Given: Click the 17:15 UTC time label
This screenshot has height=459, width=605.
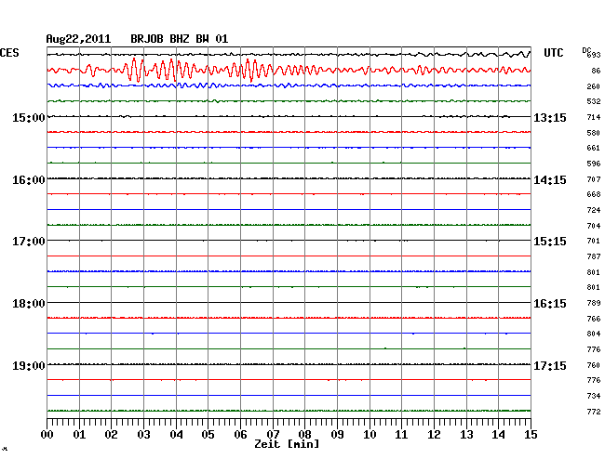Looking at the screenshot, I should click(x=550, y=365).
